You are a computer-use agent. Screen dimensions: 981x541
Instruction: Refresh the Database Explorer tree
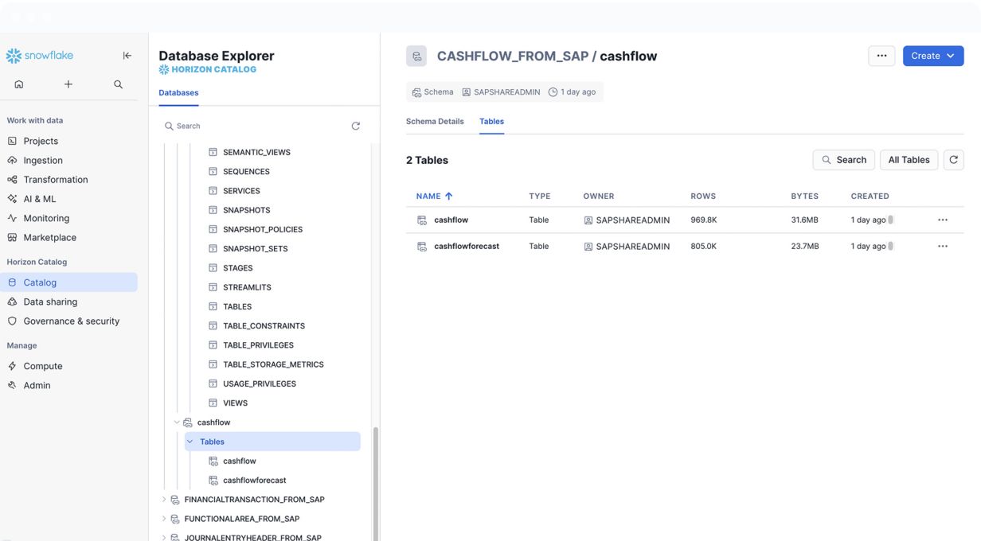tap(355, 126)
